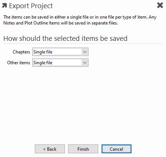
Task: Click the divider line under the heading
Action: pyautogui.click(x=83, y=44)
